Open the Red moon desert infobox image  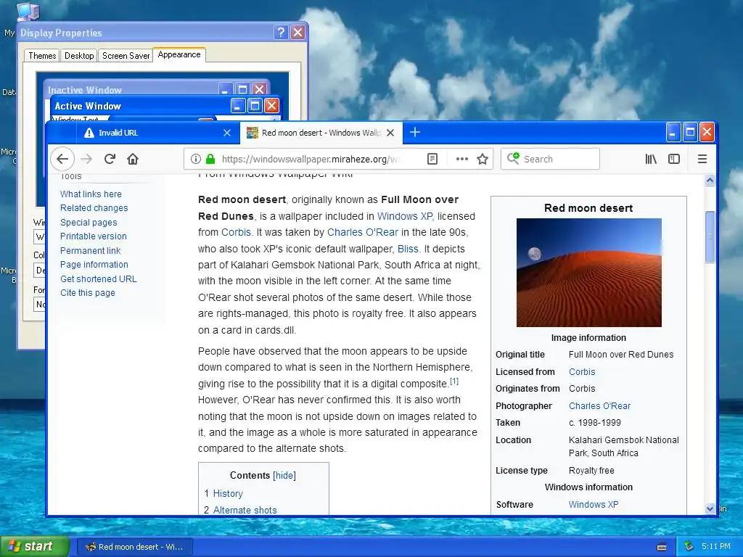(588, 273)
